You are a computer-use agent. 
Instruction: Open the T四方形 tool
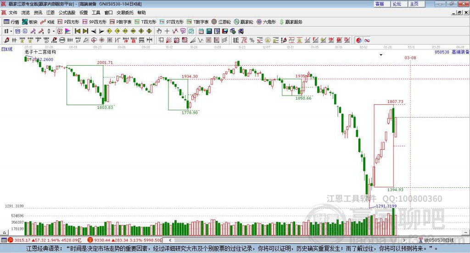[x=145, y=22]
